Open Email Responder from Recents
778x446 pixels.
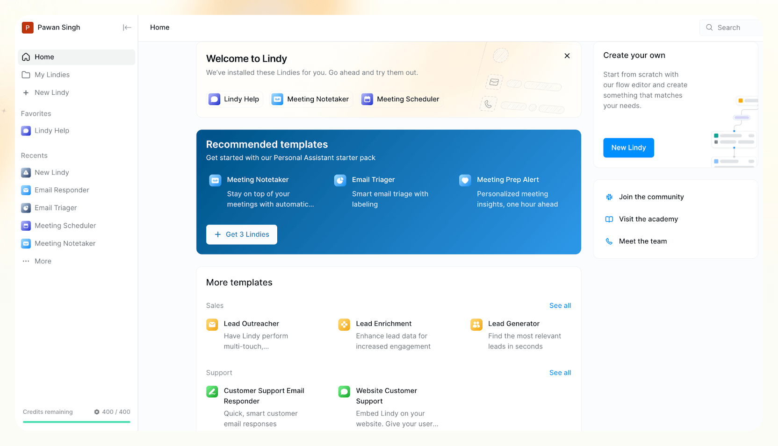pos(77,190)
